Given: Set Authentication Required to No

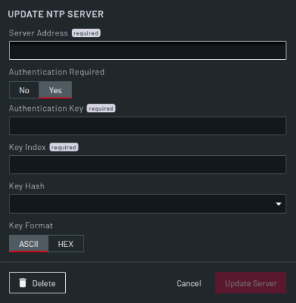Looking at the screenshot, I should (x=24, y=90).
